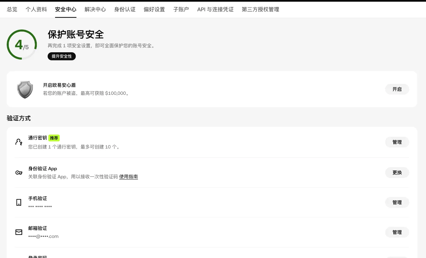Image resolution: width=426 pixels, height=258 pixels.
Task: Open the 总览 tab
Action: click(x=12, y=9)
